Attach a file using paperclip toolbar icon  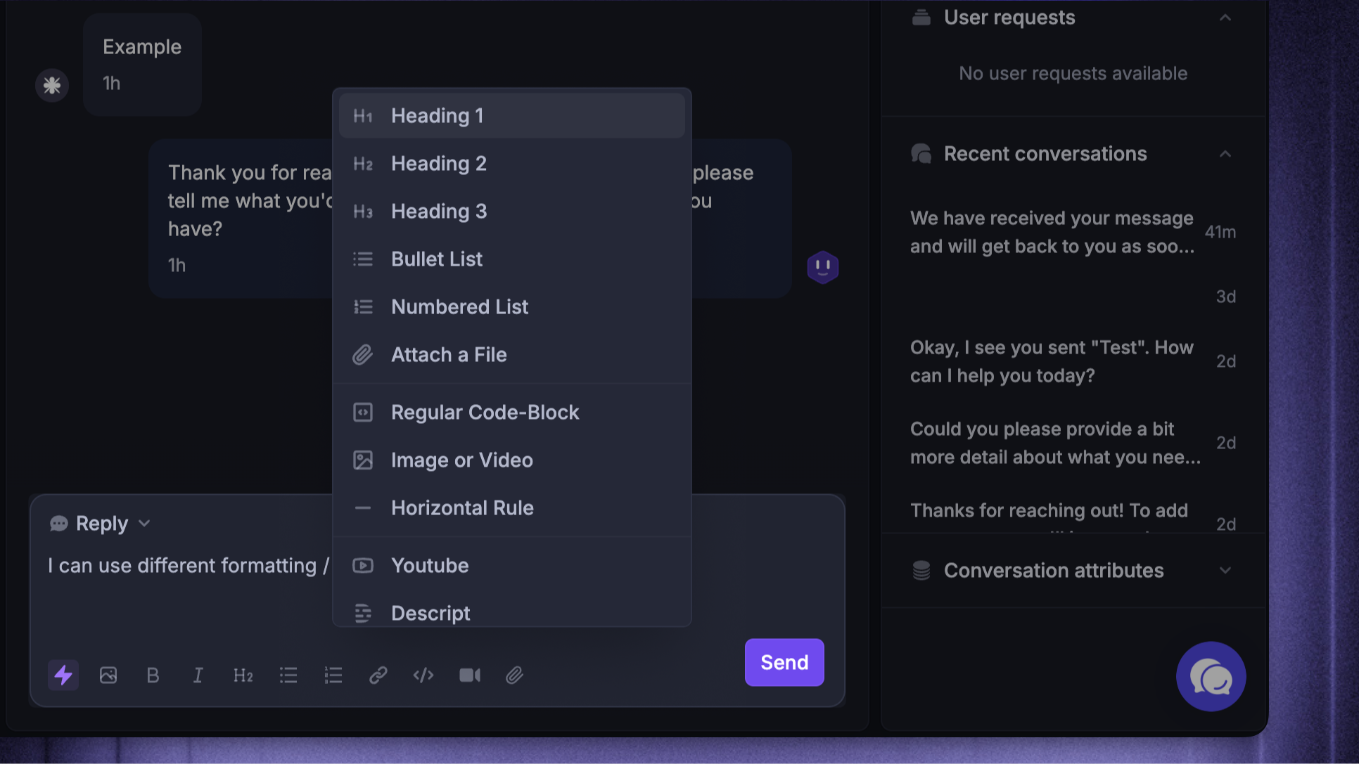[514, 675]
